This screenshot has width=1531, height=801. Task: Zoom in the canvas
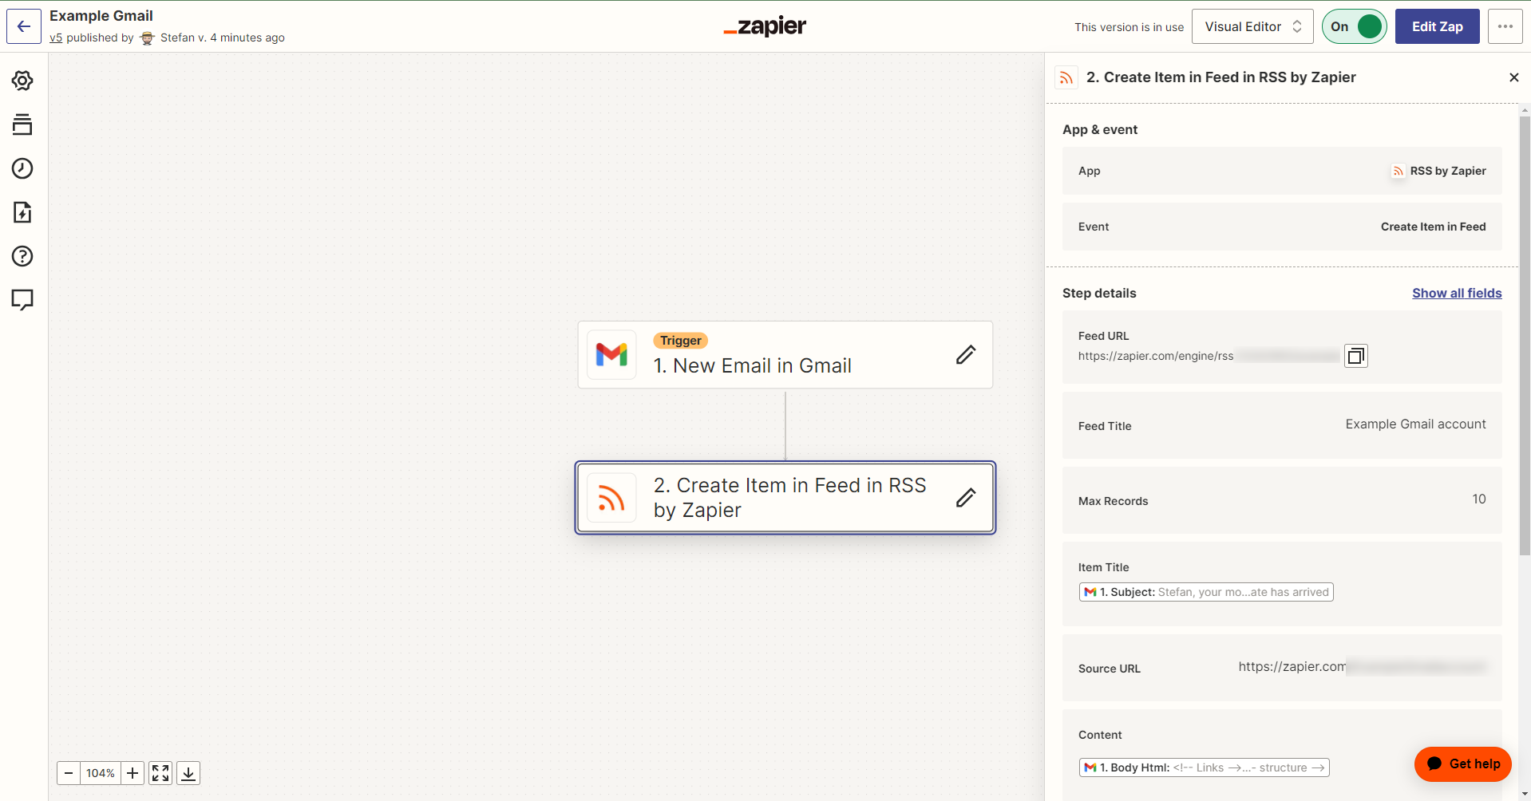click(x=133, y=773)
